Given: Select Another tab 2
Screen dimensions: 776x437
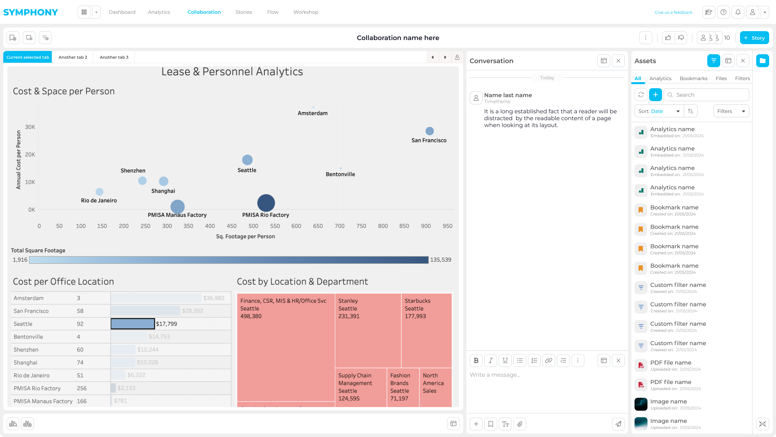Looking at the screenshot, I should click(73, 57).
